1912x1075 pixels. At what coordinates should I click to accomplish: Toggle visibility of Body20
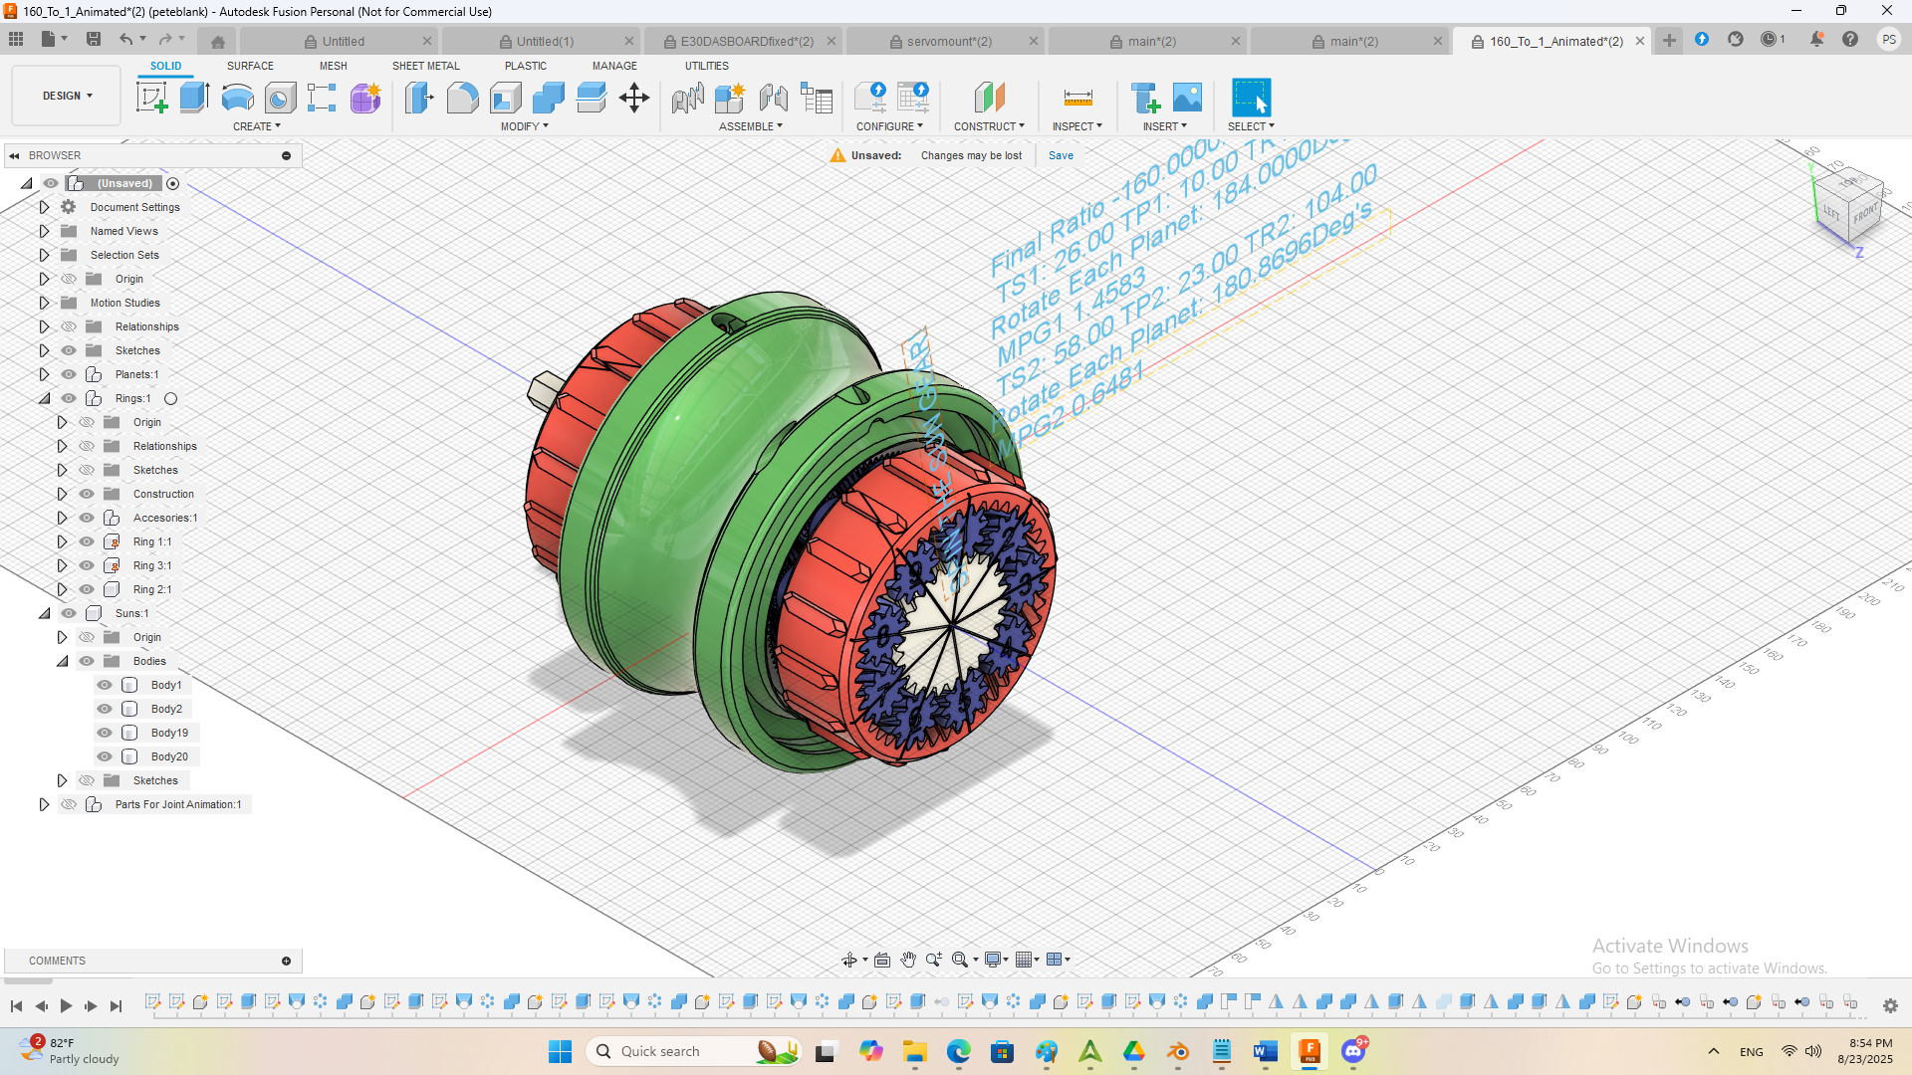pos(105,756)
